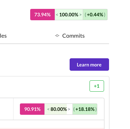
Task: Click the 100.00% patch coverage value
Action: (x=69, y=15)
